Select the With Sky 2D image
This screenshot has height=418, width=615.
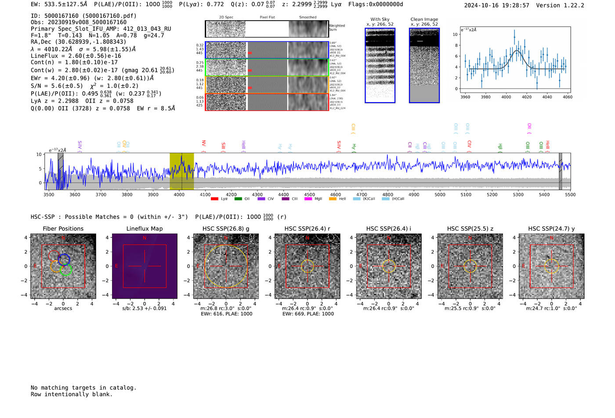coord(380,65)
